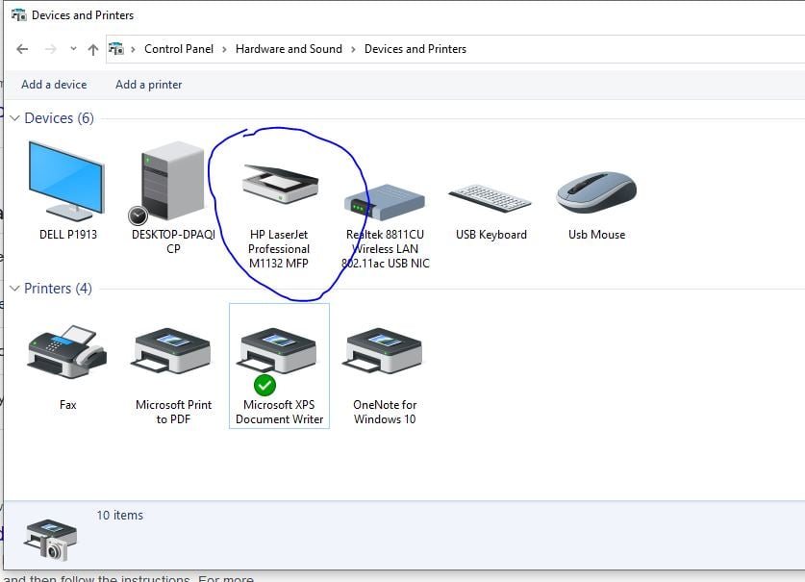
Task: Expand the chevron after Hardware and Sound
Action: click(353, 49)
